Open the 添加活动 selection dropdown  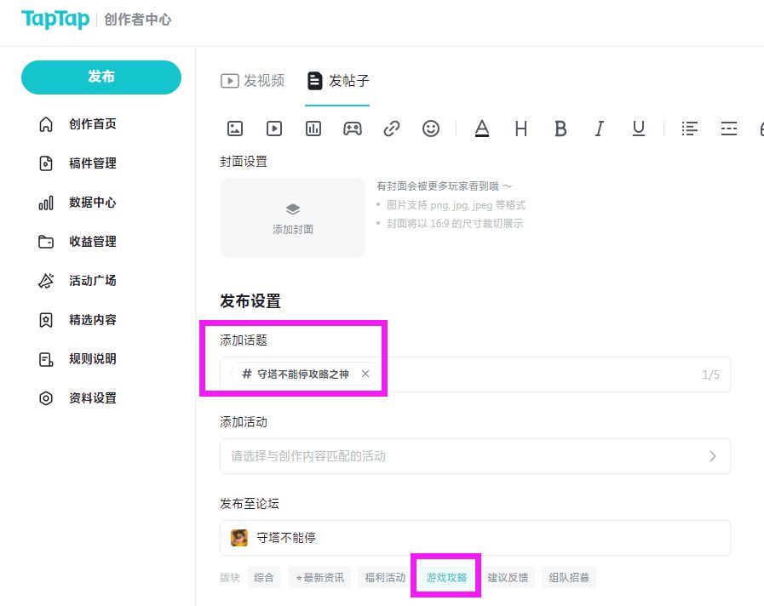pyautogui.click(x=475, y=456)
